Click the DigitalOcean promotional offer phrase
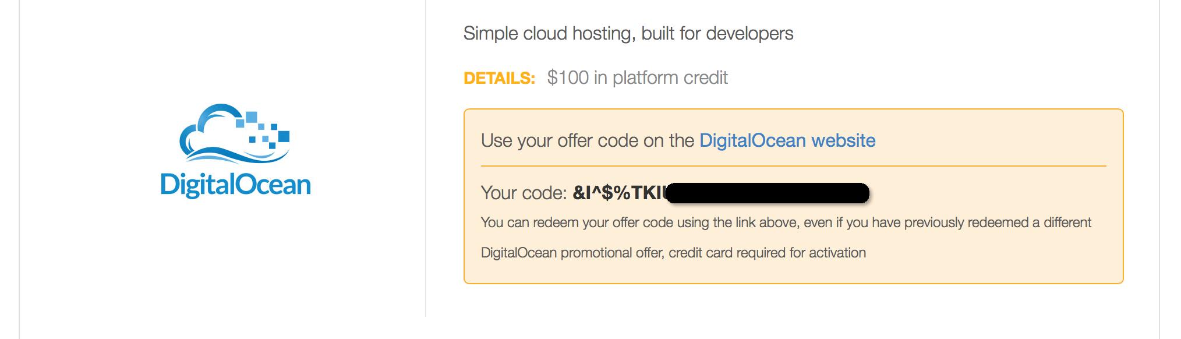The width and height of the screenshot is (1181, 339). tap(572, 253)
